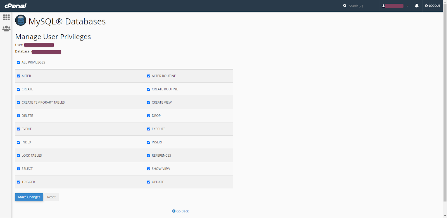Uncheck the UPDATE privilege
Image resolution: width=447 pixels, height=218 pixels.
click(x=149, y=182)
